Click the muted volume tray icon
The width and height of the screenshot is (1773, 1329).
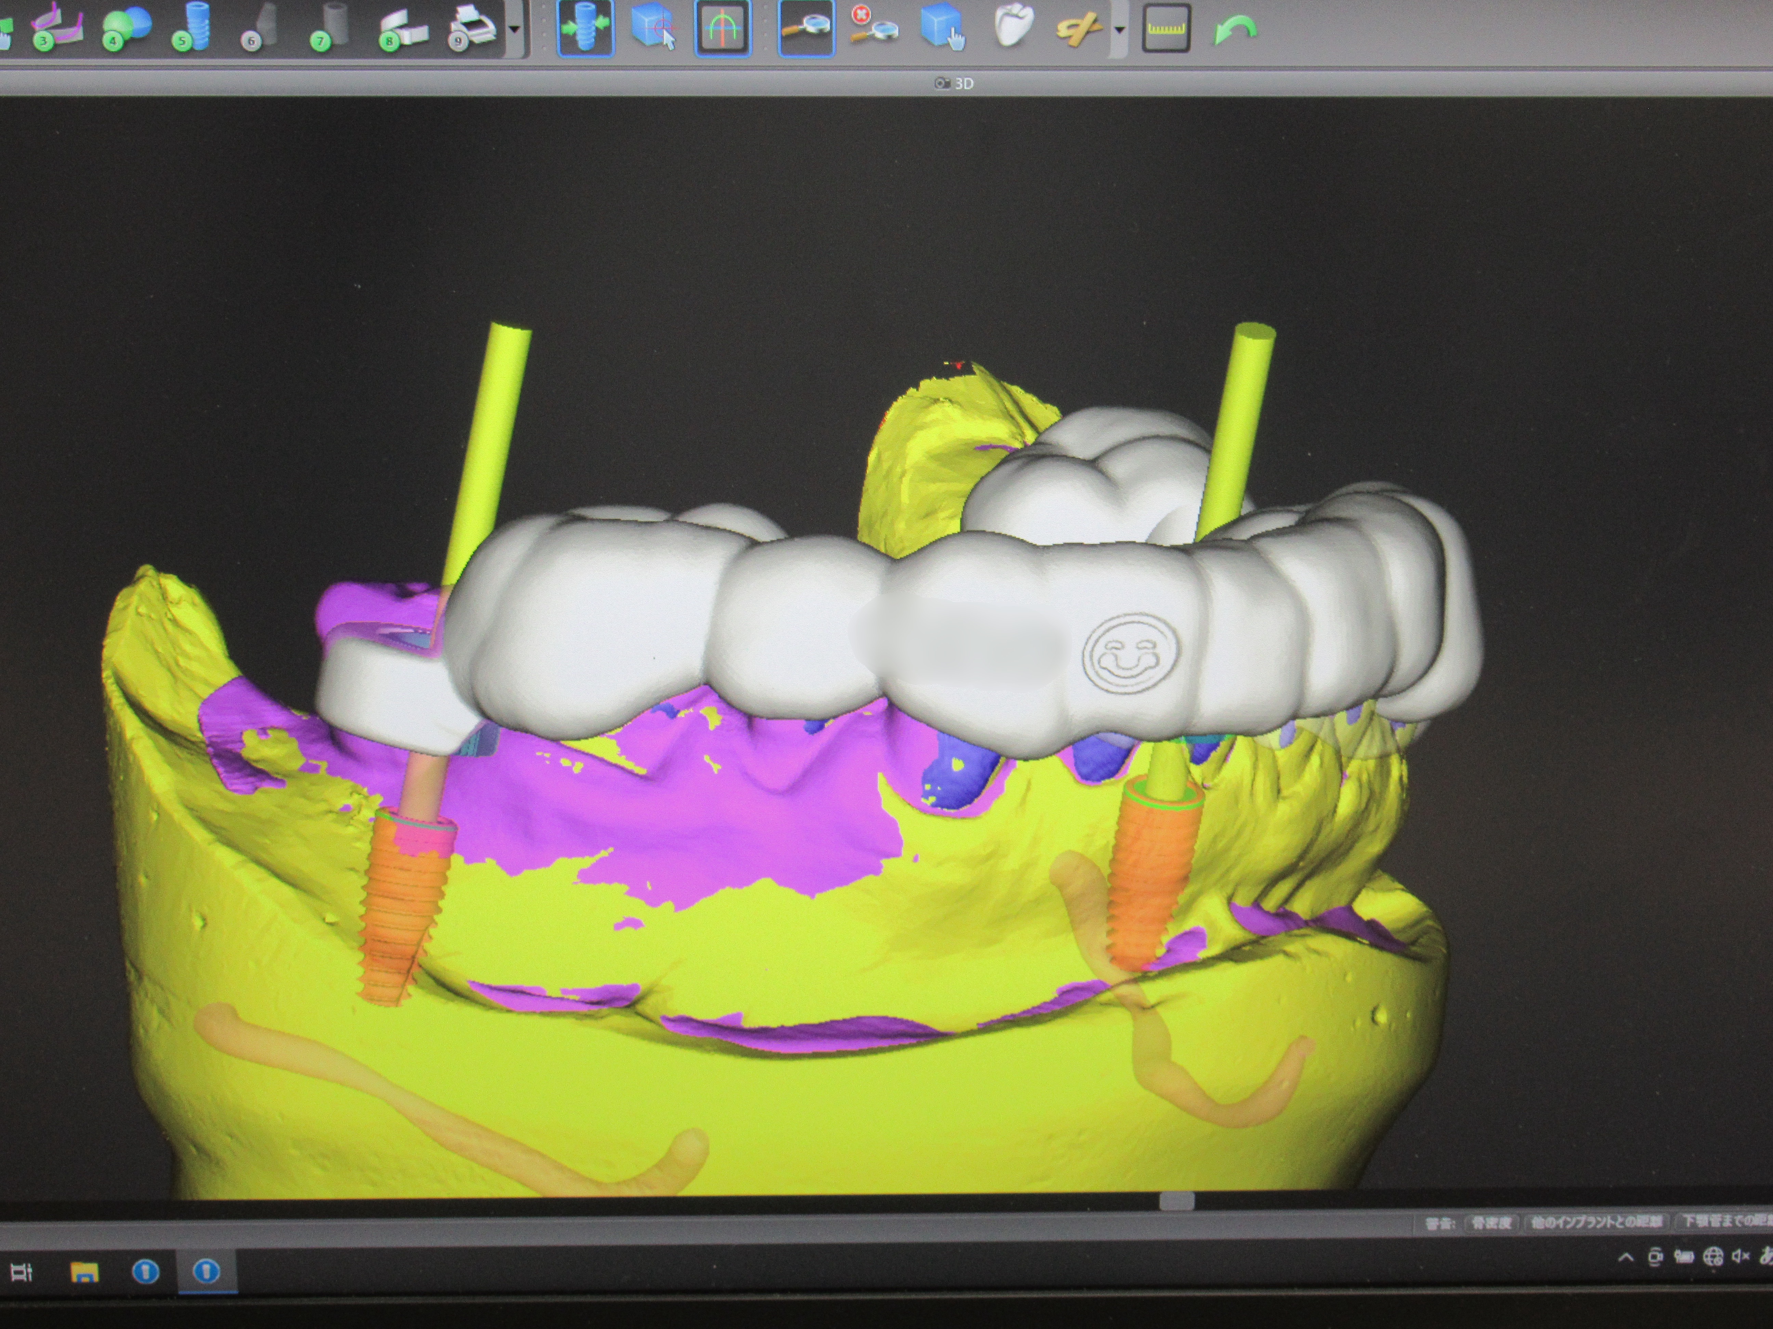tap(1740, 1256)
